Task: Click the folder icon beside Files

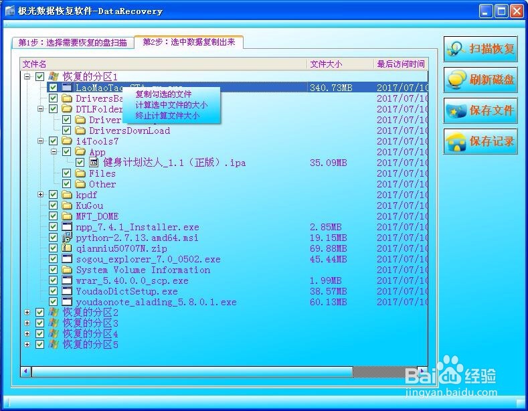Action: 80,173
